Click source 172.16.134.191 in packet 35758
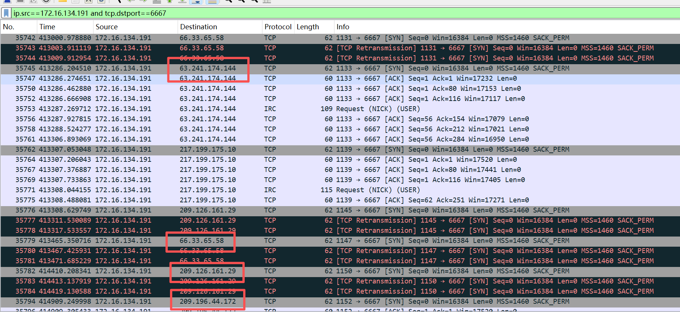This screenshot has height=312, width=680. pyautogui.click(x=123, y=129)
